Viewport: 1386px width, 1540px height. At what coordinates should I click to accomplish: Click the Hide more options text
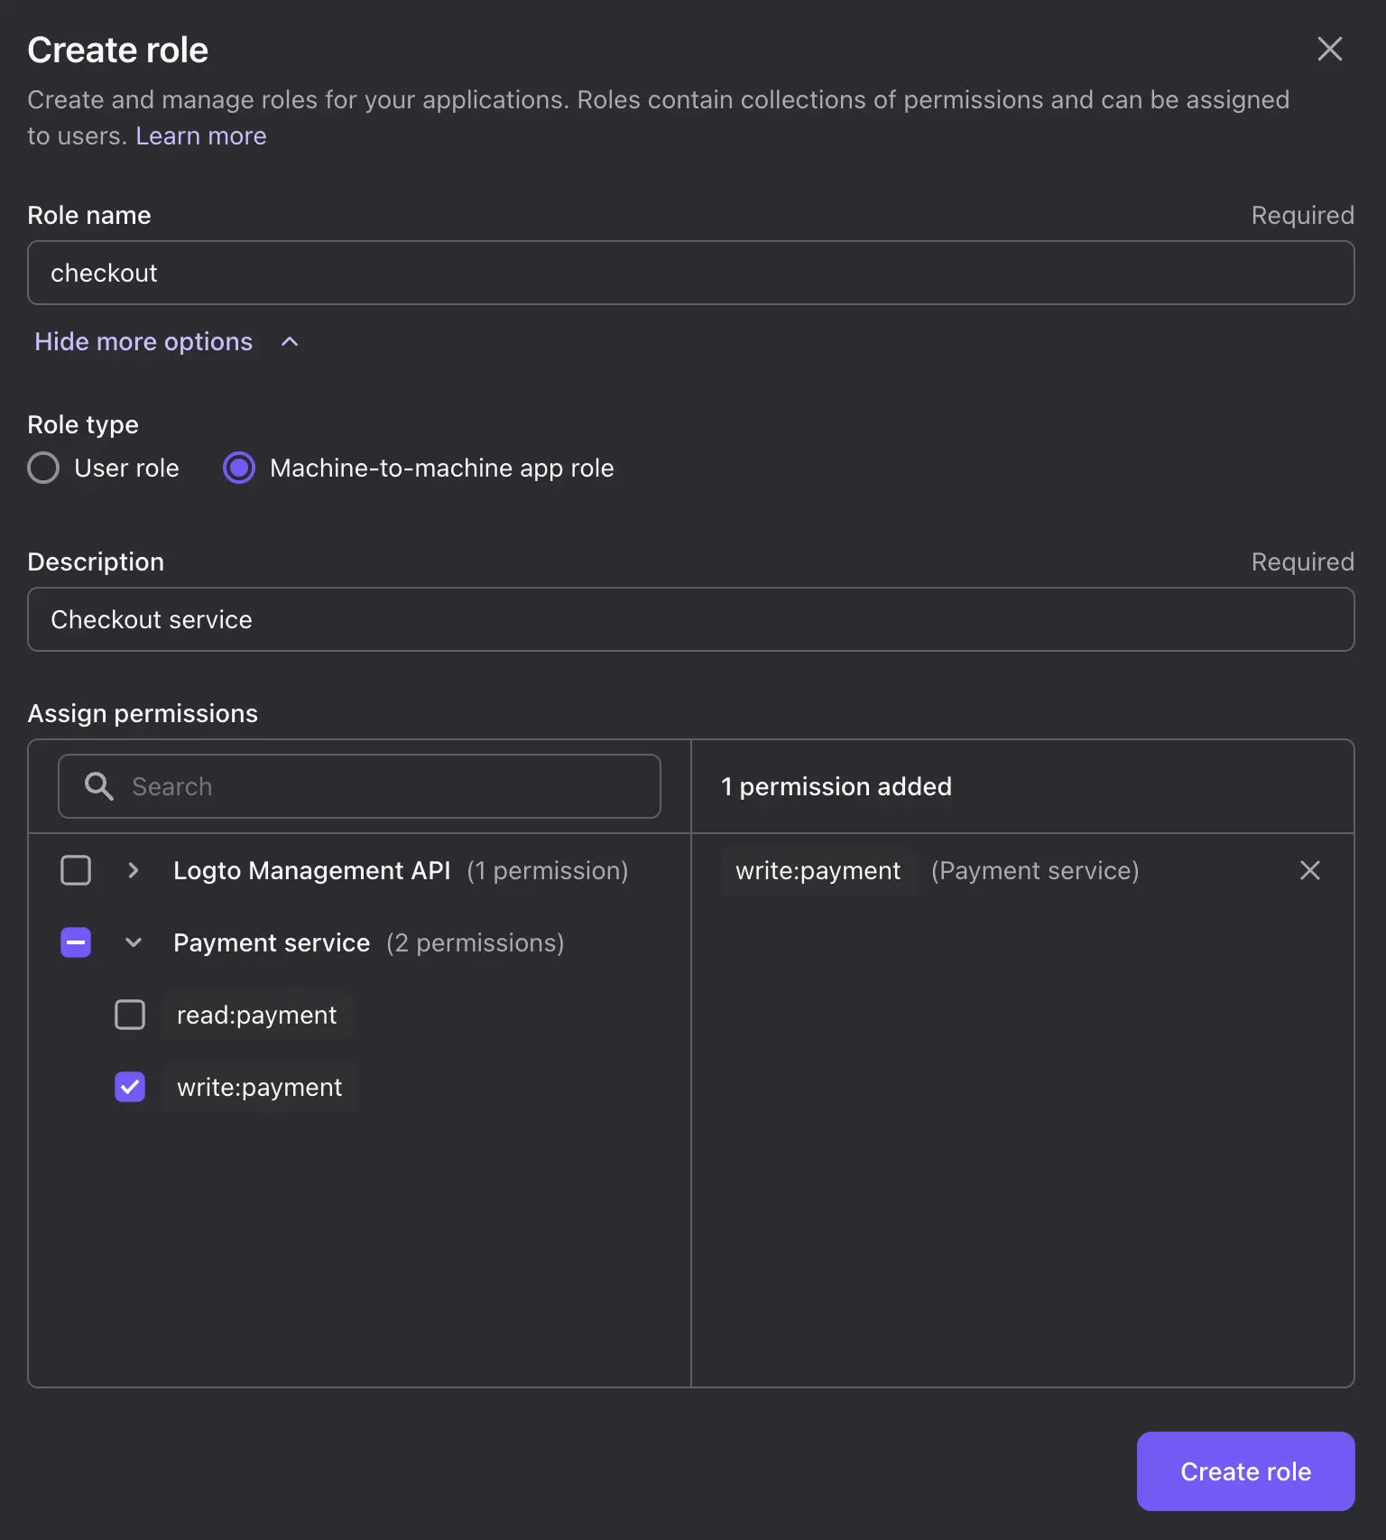pyautogui.click(x=143, y=341)
